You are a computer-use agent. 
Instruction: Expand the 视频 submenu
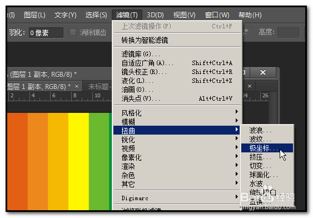click(x=177, y=148)
